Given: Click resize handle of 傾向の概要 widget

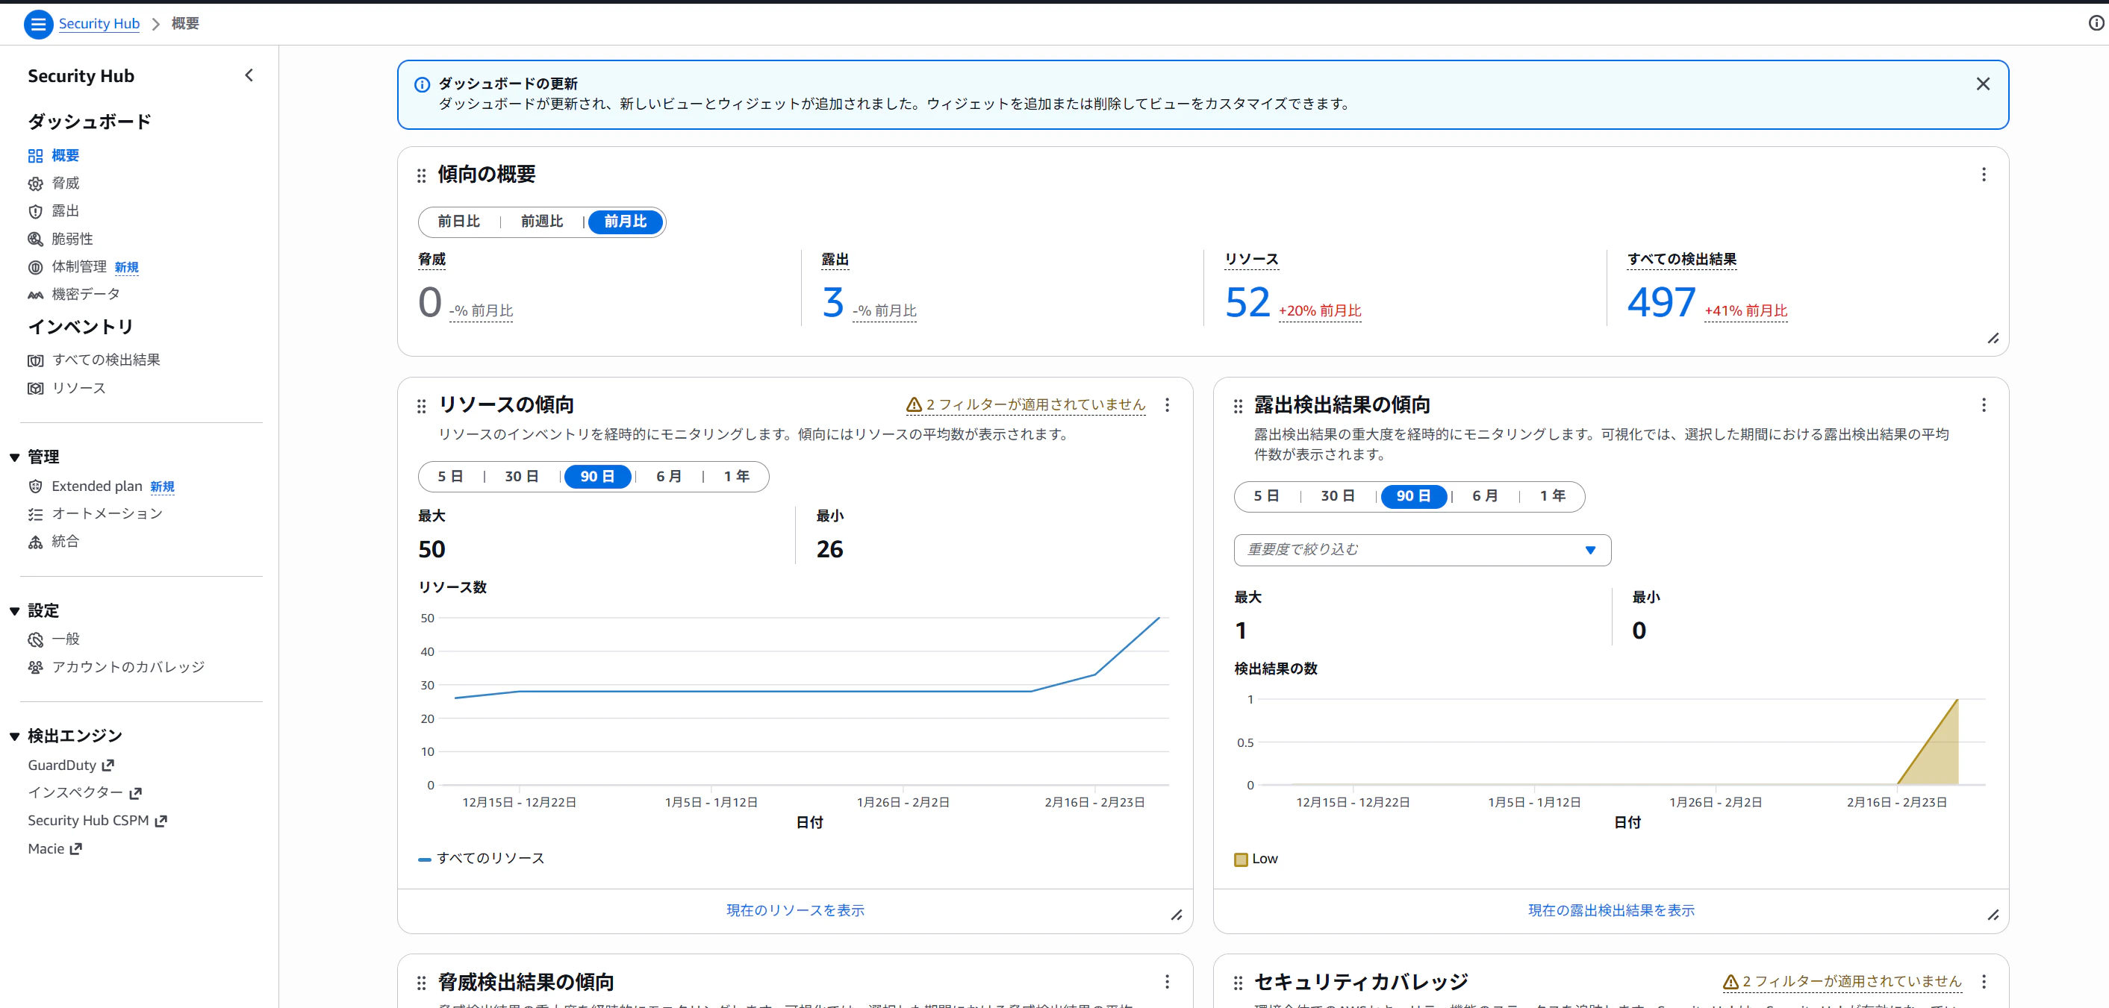Looking at the screenshot, I should 1993,339.
